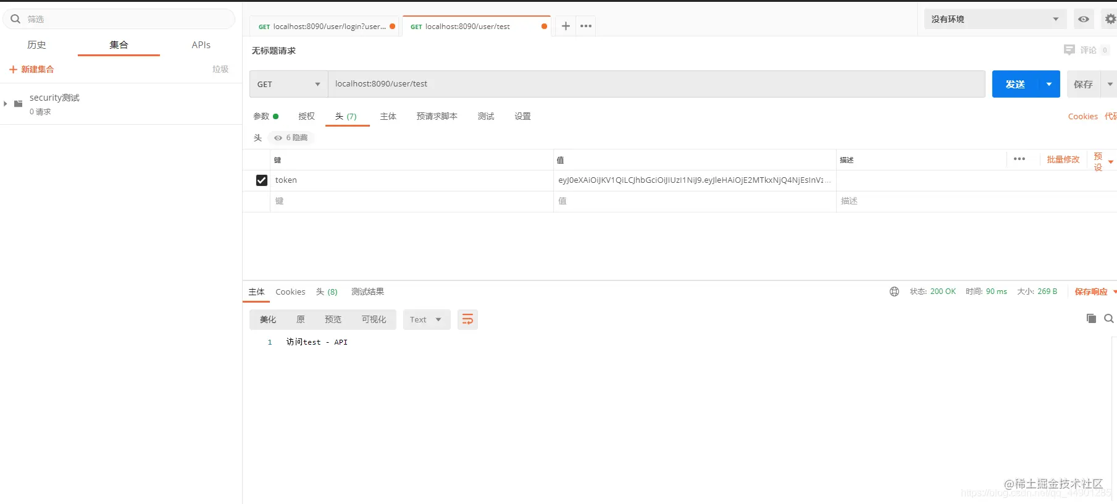Open the 预请求脚本 tab
Image resolution: width=1117 pixels, height=504 pixels.
437,116
